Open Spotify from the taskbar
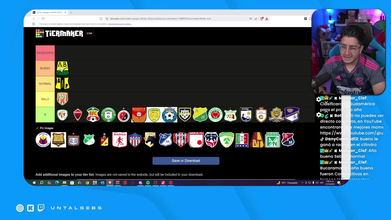 tap(148, 183)
